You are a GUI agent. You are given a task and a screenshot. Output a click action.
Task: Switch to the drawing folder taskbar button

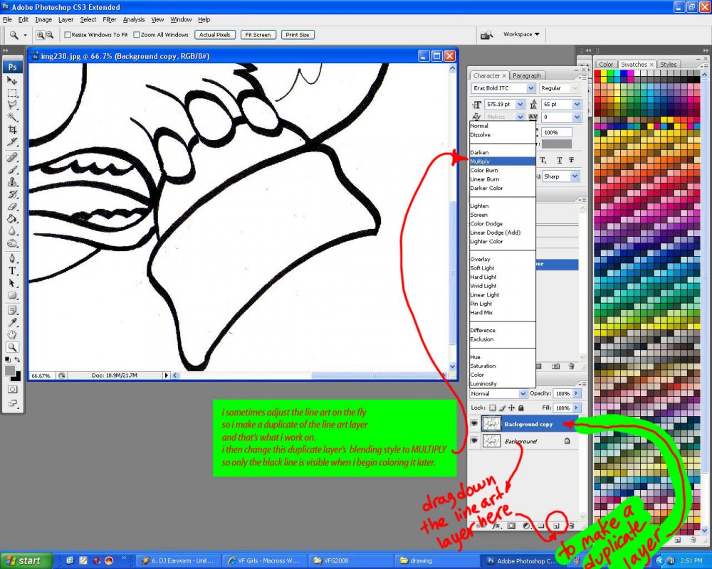(434, 561)
